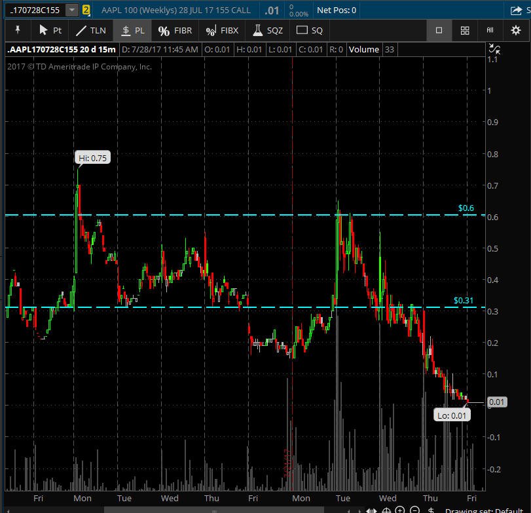
Task: Click the horizontal chart scrollbar thumb
Action: point(213,510)
